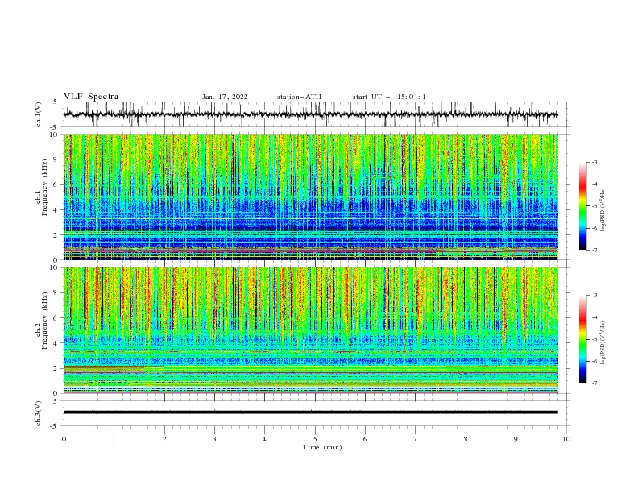The image size is (638, 493).
Task: Click the 'start UT = 15:0 :1' text
Action: 389,97
